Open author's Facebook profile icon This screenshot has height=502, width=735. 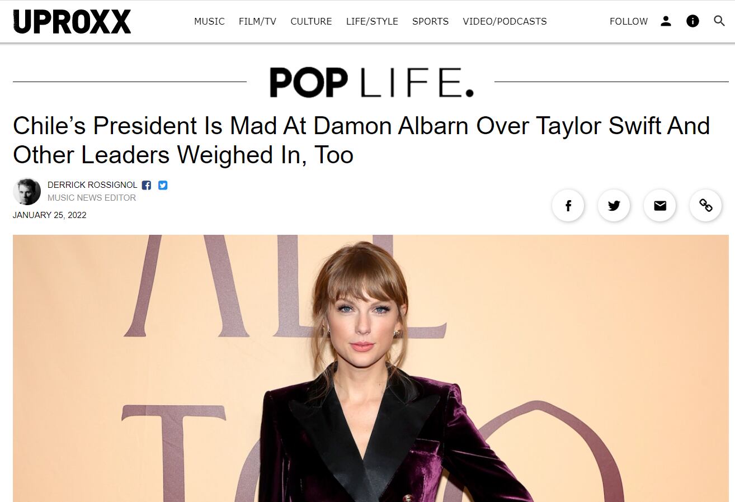(x=147, y=185)
